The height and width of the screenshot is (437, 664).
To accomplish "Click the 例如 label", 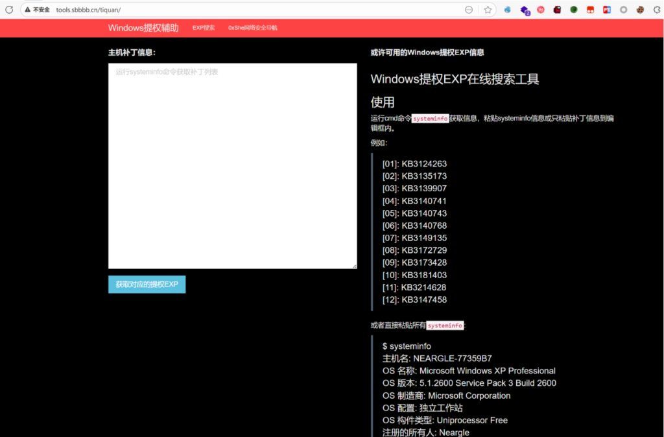I will click(379, 143).
